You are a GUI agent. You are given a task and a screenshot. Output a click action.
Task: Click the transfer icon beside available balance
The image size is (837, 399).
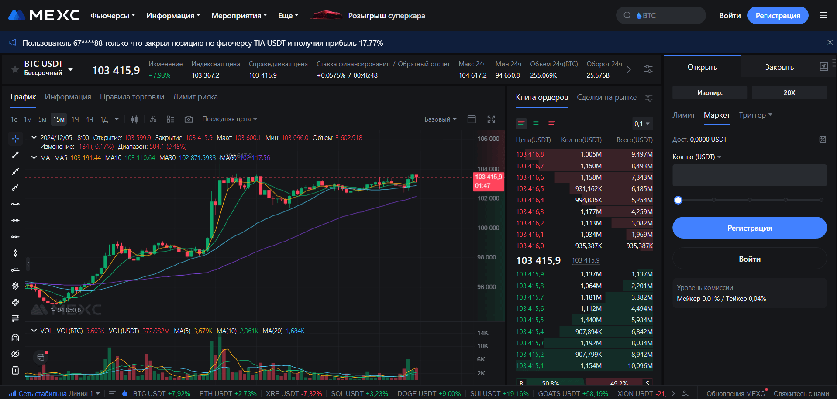pyautogui.click(x=823, y=140)
